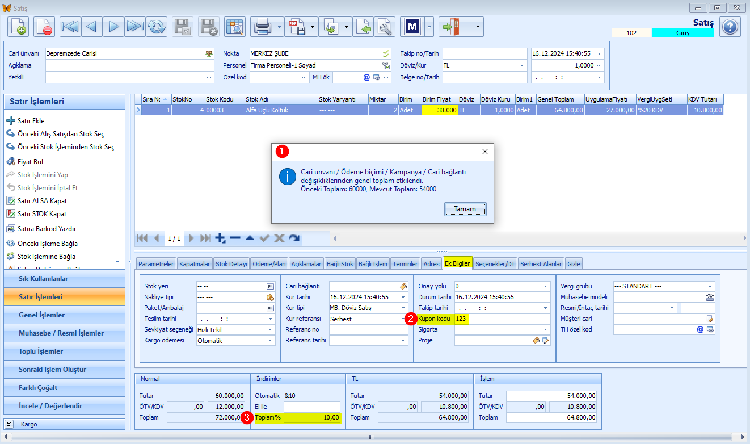Expand the Kargo panel chevron
Viewport: 750px width, 444px height.
pos(9,424)
